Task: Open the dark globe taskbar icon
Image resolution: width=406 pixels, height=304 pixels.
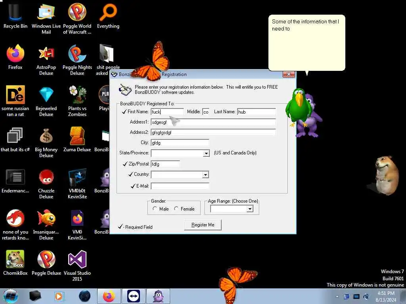Action: point(85,296)
